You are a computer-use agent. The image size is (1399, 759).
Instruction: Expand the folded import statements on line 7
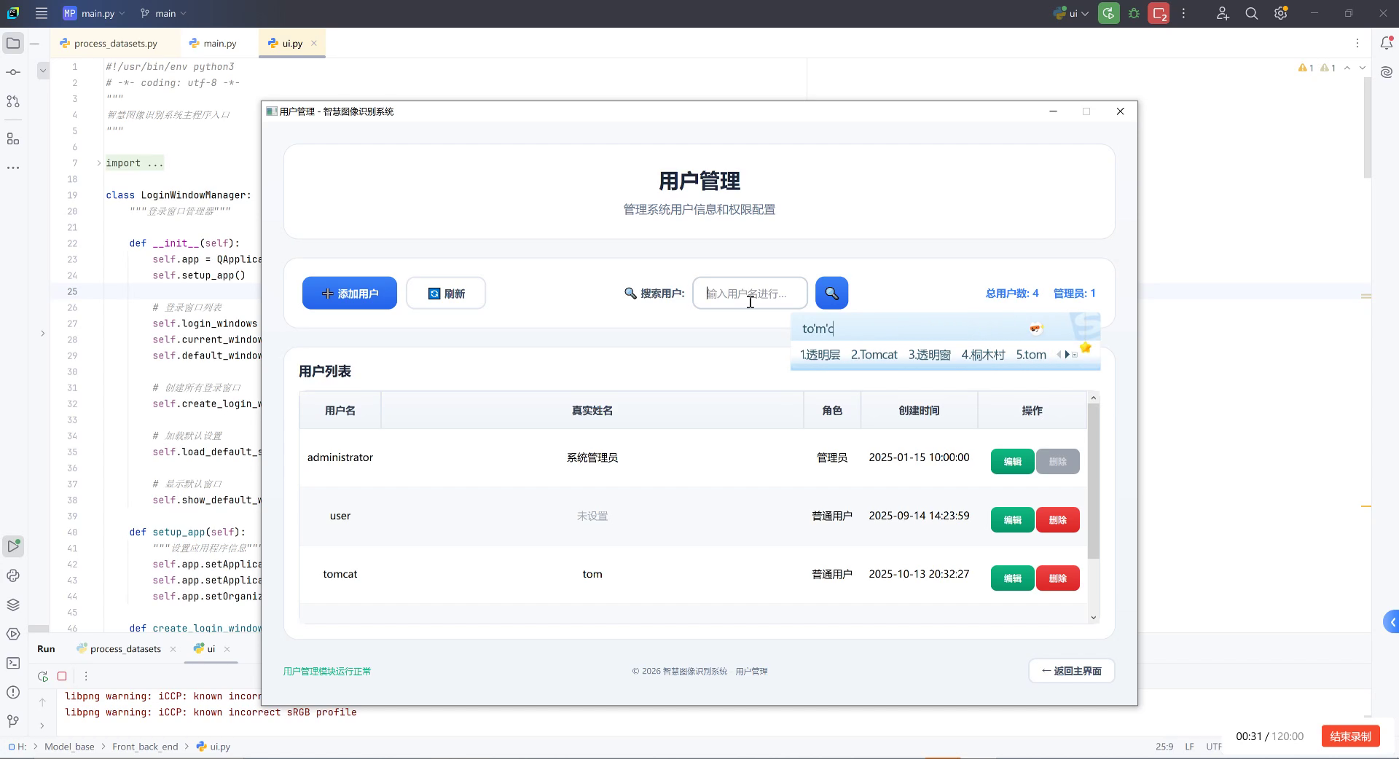coord(98,163)
